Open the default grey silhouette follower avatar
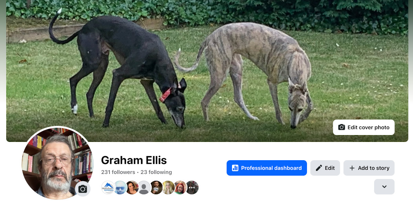The image size is (413, 206). [x=144, y=188]
